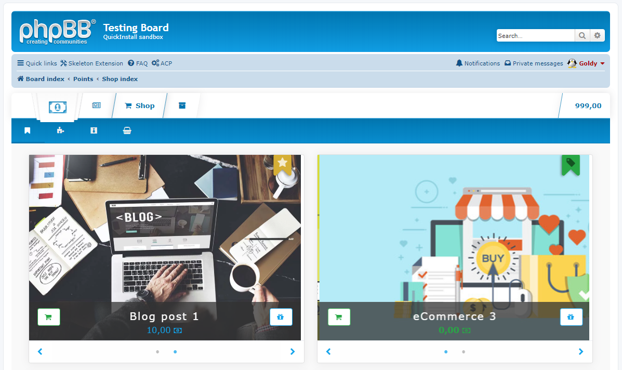
Task: Click the newspaper icon in points navigation
Action: 96,105
